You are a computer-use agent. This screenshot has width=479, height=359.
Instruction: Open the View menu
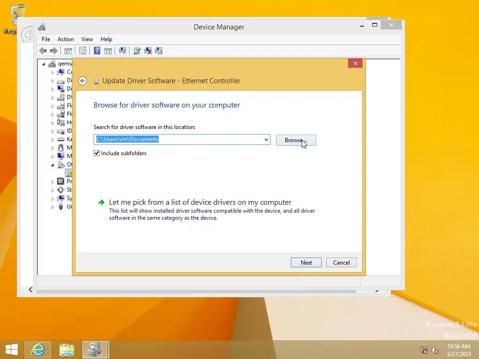pos(87,39)
